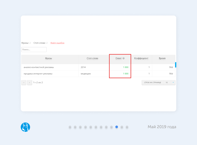Click the active blue slide dot
The height and width of the screenshot is (145, 197).
pyautogui.click(x=117, y=127)
